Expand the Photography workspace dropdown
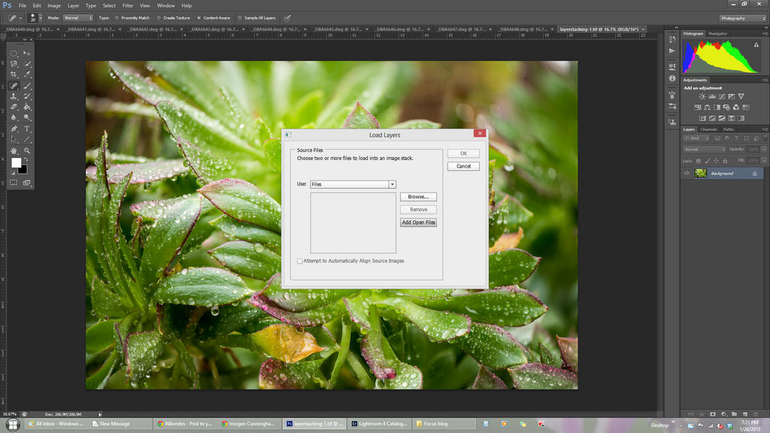770x433 pixels. [743, 18]
